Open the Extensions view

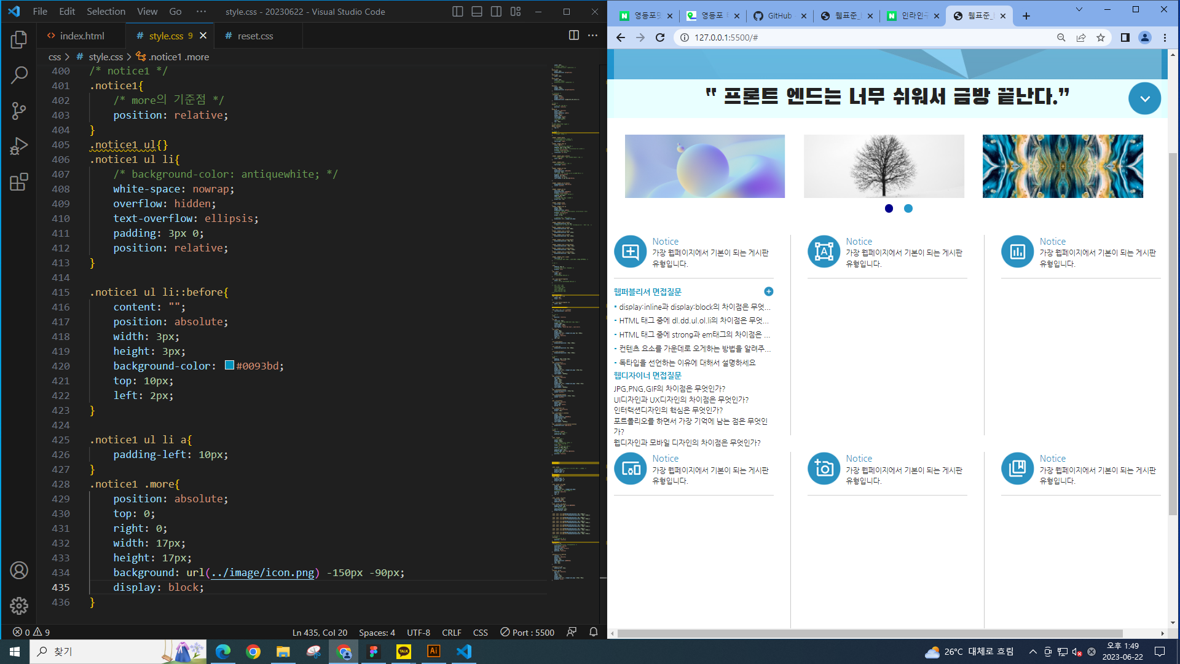tap(19, 181)
